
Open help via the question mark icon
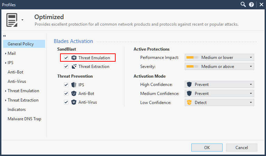coord(251,5)
